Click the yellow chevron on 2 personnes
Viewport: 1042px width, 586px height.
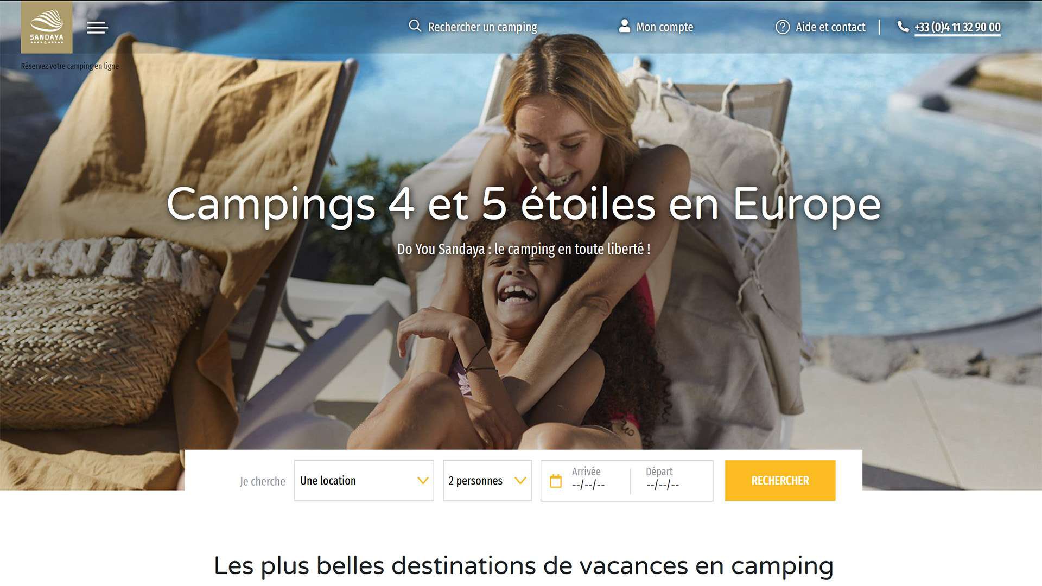coord(520,481)
